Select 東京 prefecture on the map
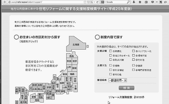 point(70,87)
